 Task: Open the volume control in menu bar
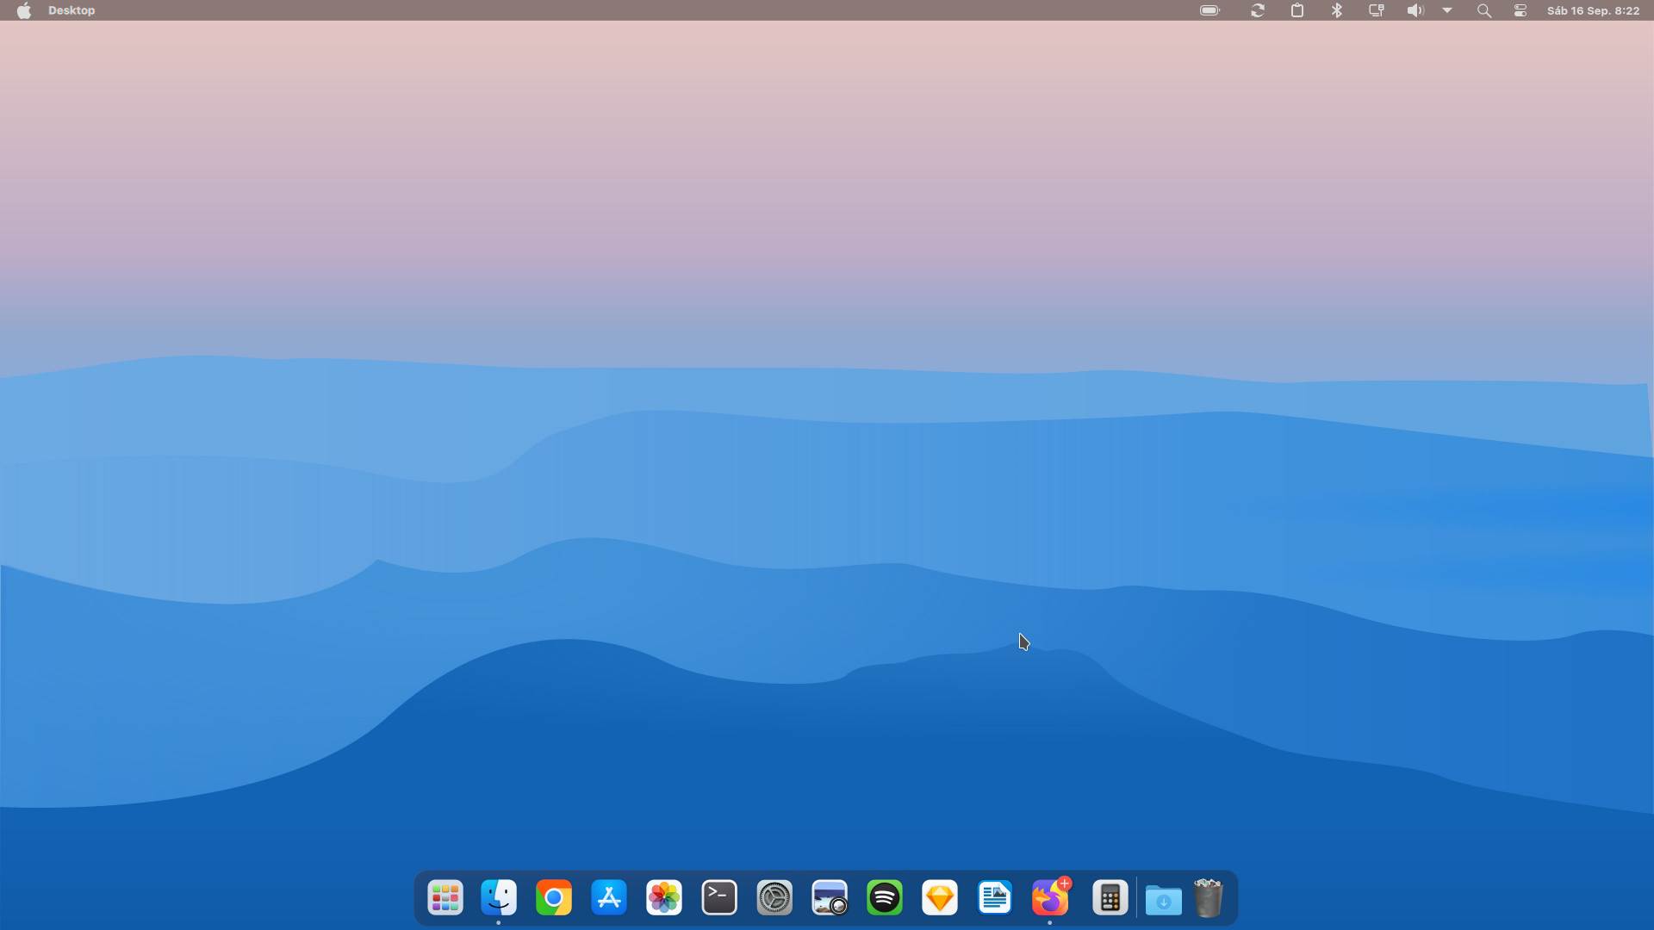pos(1415,10)
